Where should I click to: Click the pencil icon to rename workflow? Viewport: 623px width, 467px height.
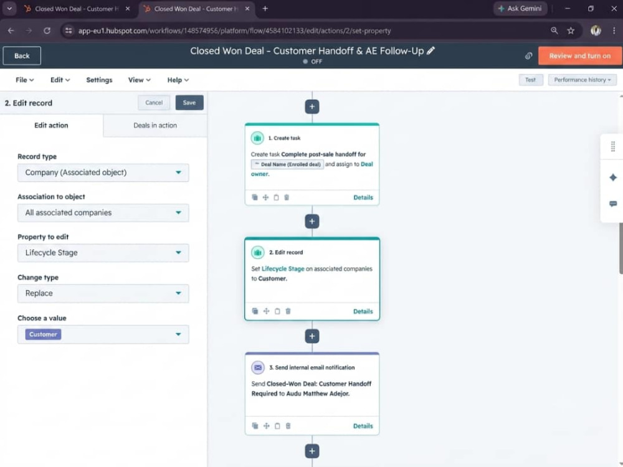430,51
